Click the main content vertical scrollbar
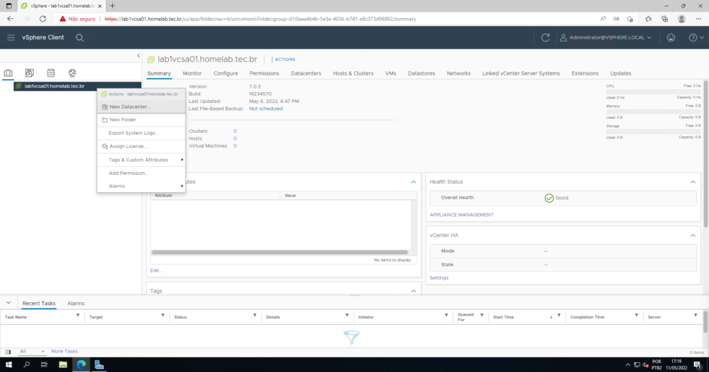The height and width of the screenshot is (372, 709). coord(706,154)
